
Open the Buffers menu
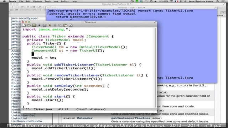(x=65, y=1)
